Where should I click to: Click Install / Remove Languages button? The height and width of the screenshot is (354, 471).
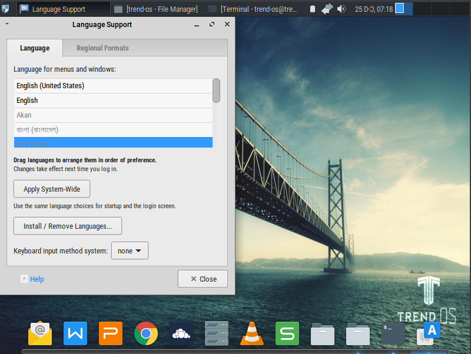(x=68, y=226)
